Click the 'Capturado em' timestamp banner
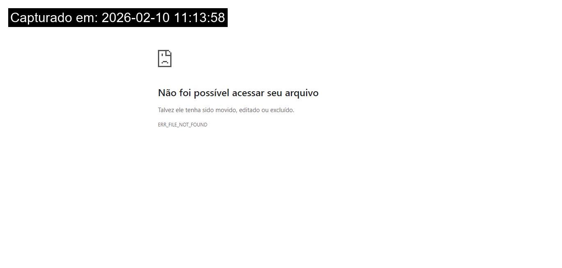The height and width of the screenshot is (268, 562). pos(118,18)
